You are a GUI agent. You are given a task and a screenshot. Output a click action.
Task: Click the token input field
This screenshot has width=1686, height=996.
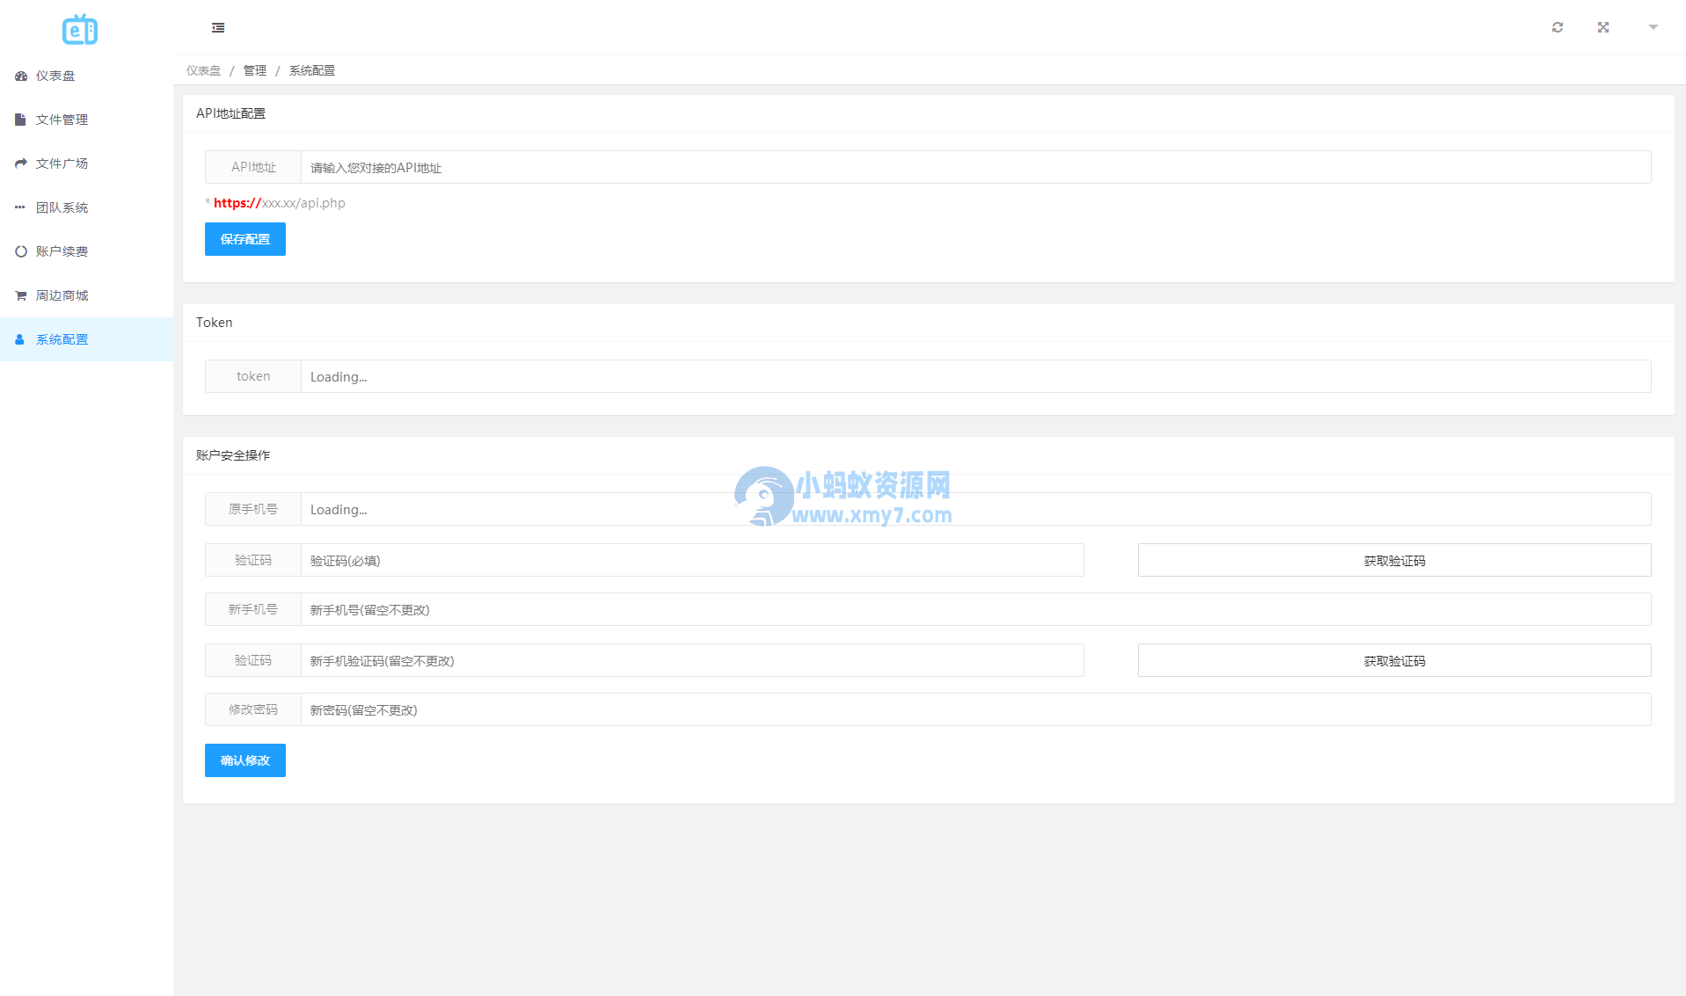976,376
